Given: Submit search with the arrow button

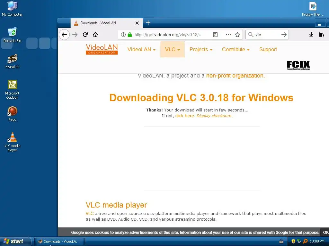Looking at the screenshot, I should tap(284, 35).
